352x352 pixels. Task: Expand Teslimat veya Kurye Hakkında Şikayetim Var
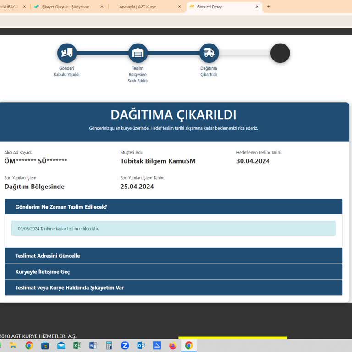point(174,287)
